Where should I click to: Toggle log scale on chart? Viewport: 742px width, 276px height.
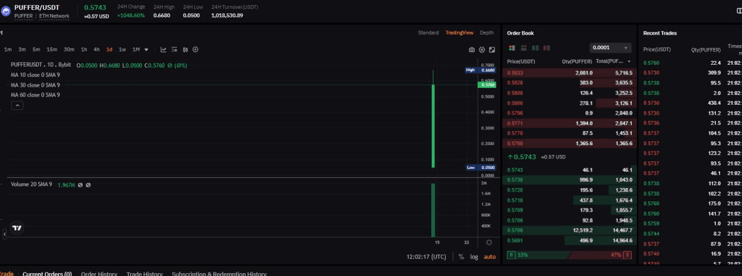tap(474, 256)
